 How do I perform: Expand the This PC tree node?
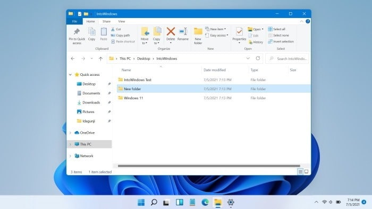tap(70, 144)
